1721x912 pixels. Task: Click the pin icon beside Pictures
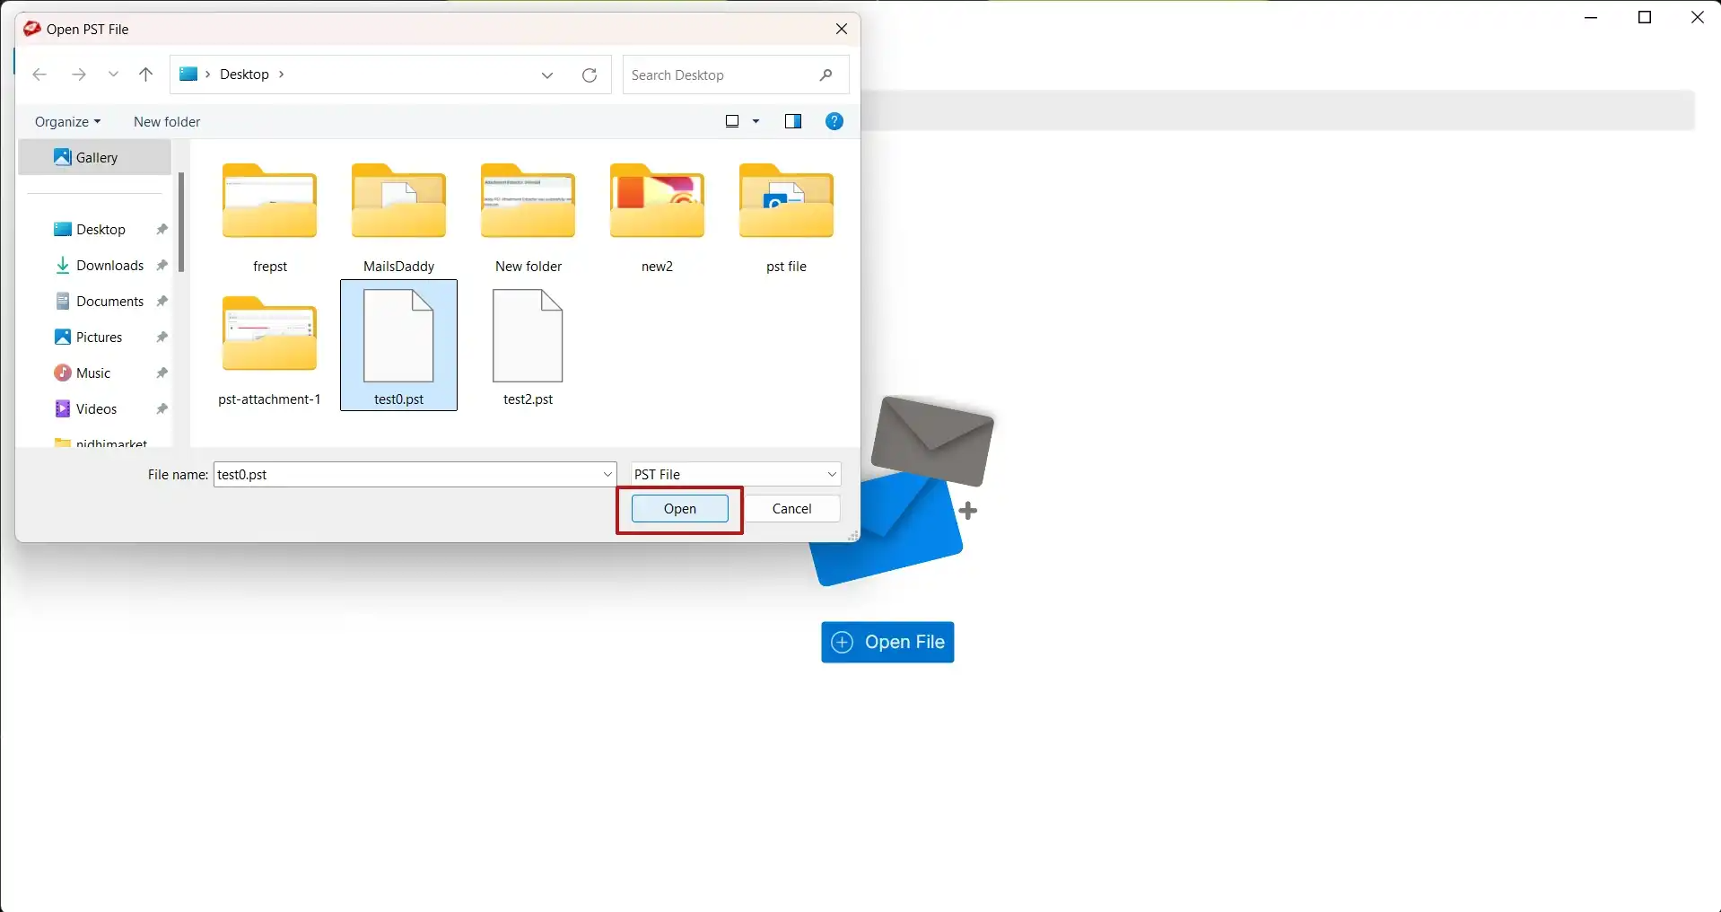[x=162, y=338]
